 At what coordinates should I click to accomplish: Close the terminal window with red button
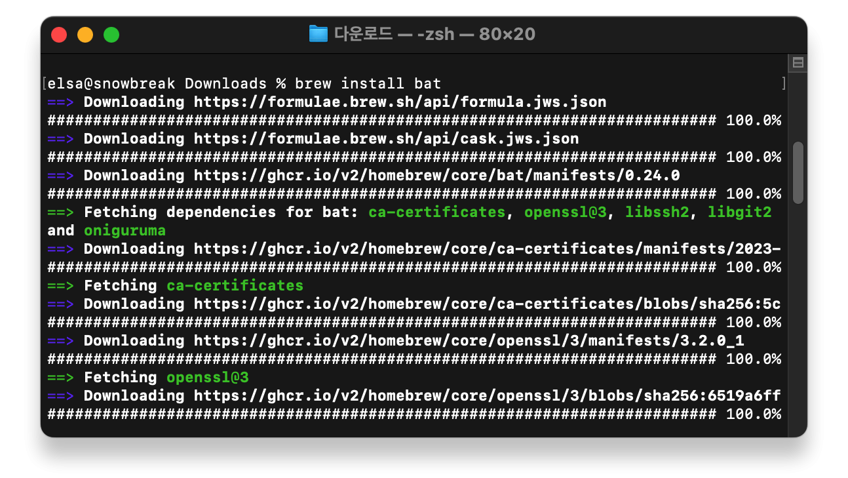(59, 34)
